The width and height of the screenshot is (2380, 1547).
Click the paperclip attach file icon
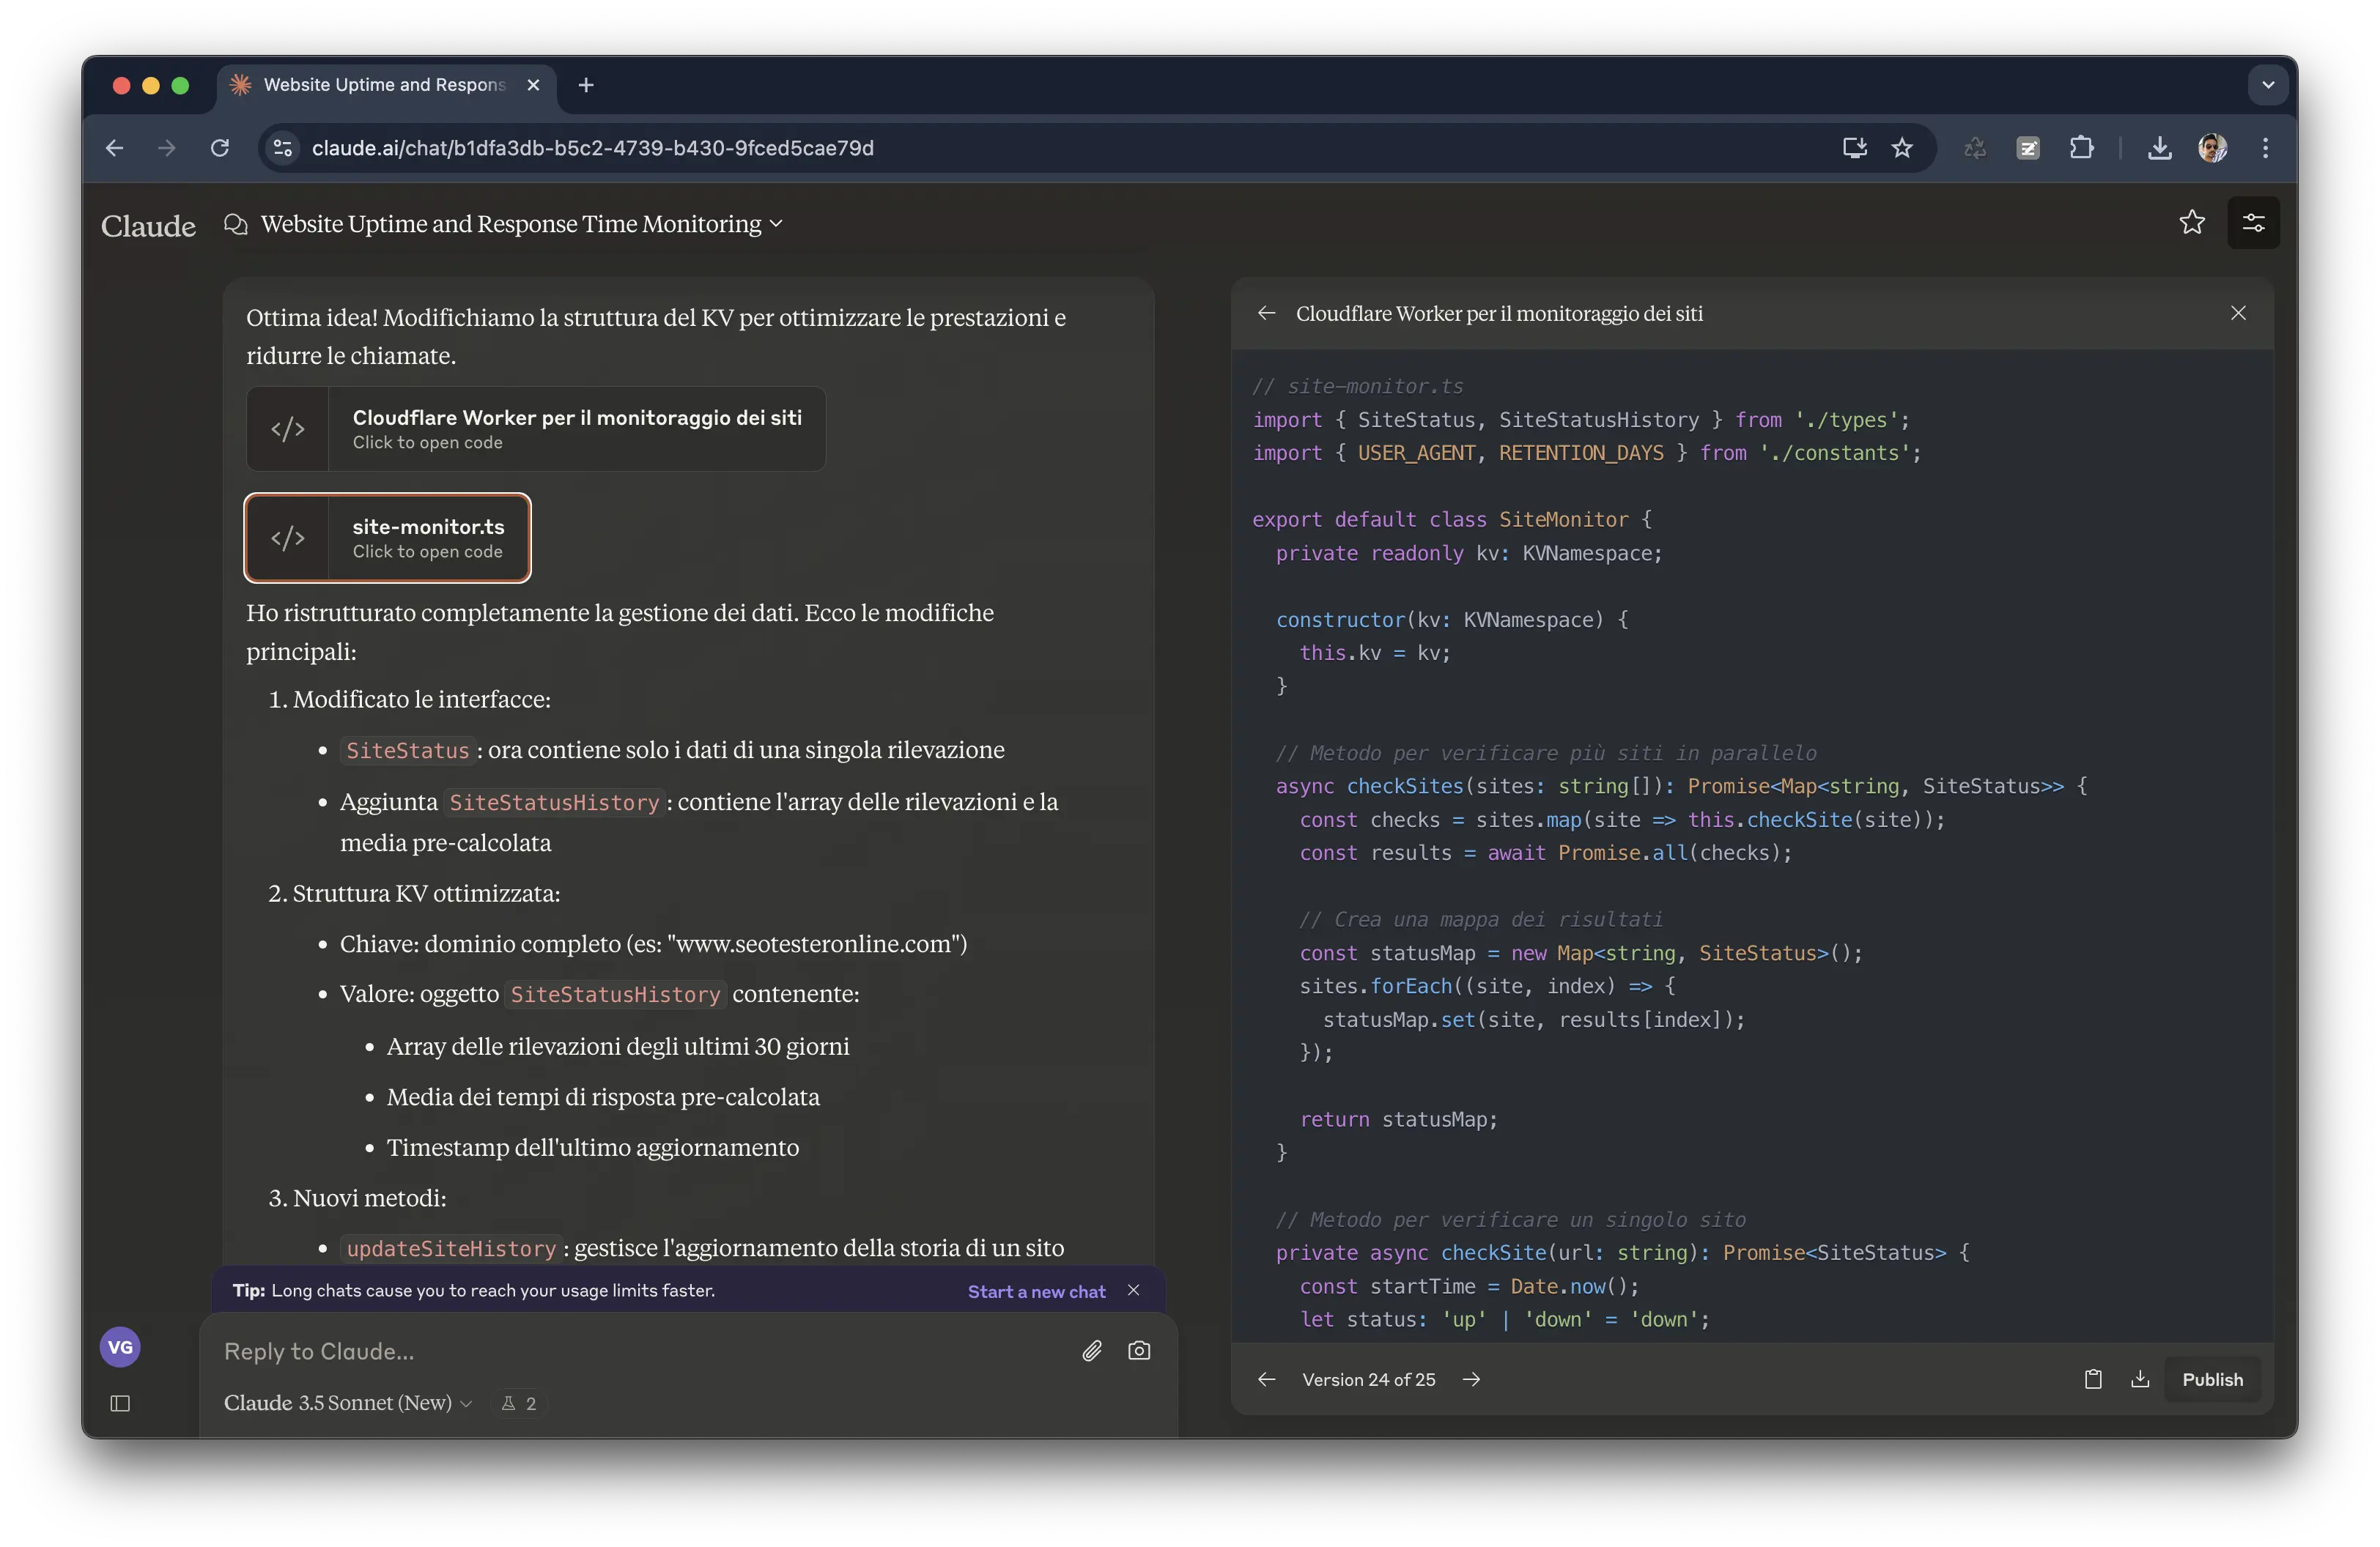tap(1091, 1351)
